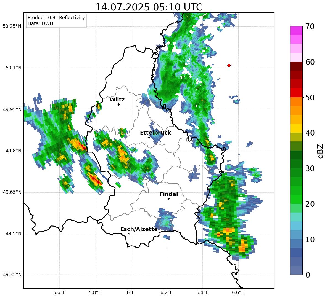Click the yellow colorbar segment above 40
This screenshot has width=327, height=298.
click(296, 128)
